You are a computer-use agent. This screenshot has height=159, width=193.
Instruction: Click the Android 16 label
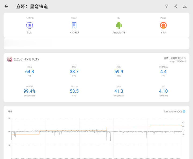[x=119, y=33]
